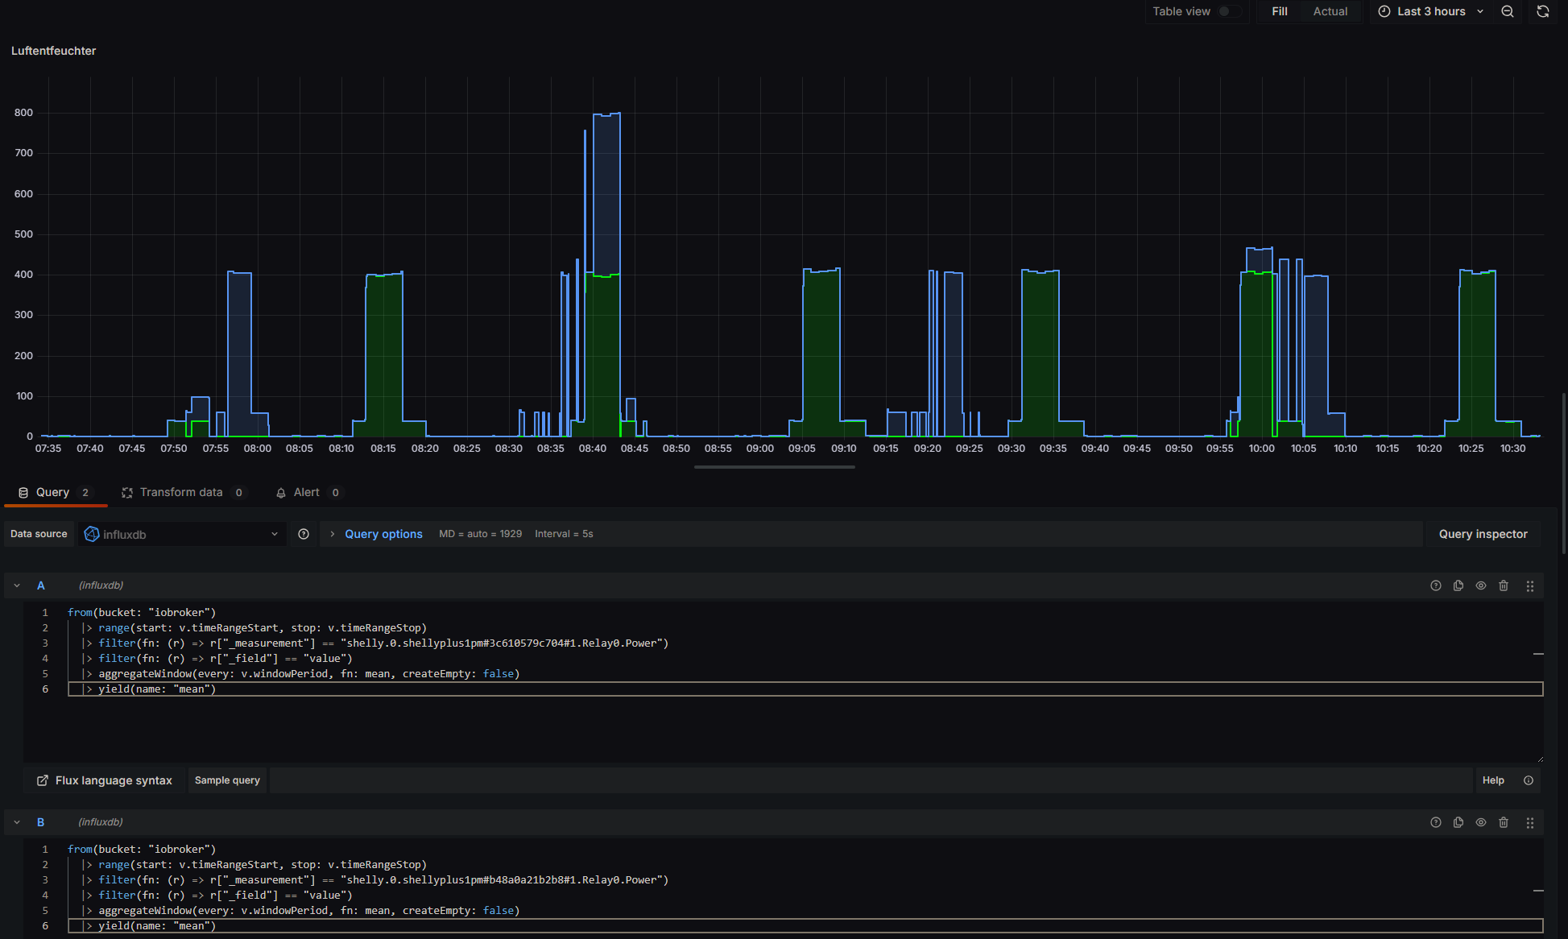1568x939 pixels.
Task: Open the influxdb data source dropdown
Action: [182, 534]
